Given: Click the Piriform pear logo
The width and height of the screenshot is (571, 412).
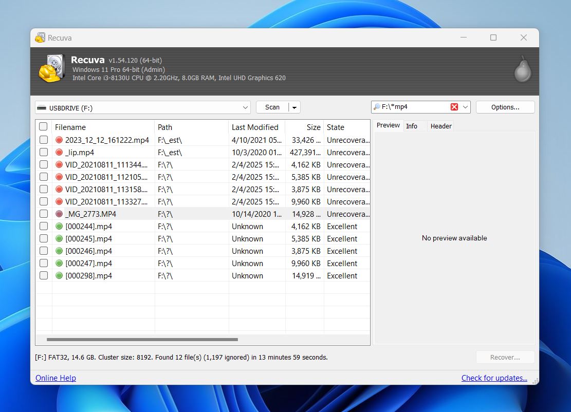Looking at the screenshot, I should click(523, 69).
